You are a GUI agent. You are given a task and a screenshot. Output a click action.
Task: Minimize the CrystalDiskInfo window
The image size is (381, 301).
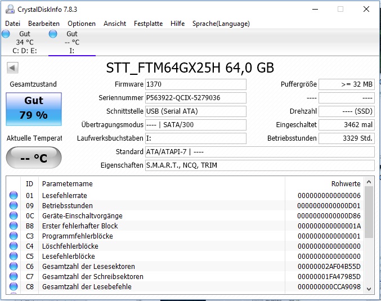point(315,9)
